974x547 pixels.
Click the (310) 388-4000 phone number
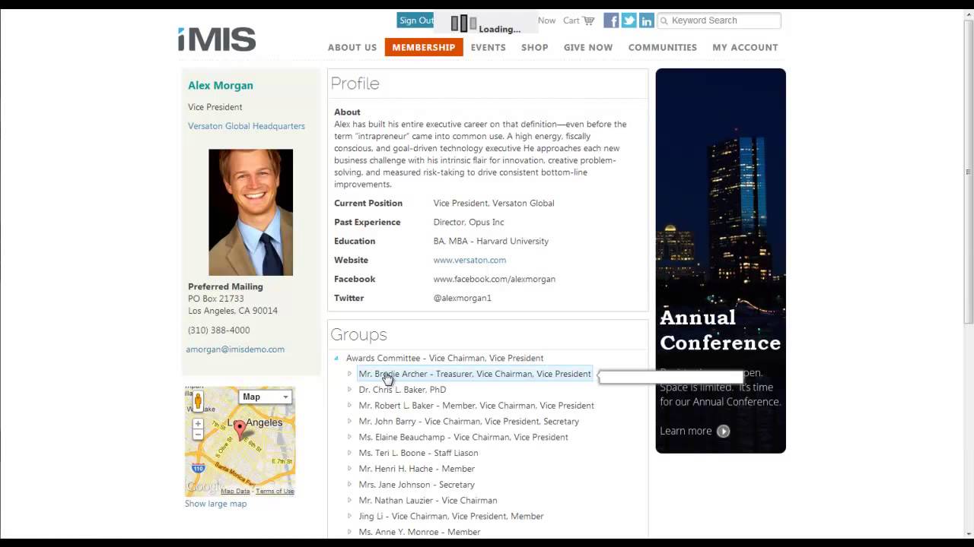(x=219, y=330)
